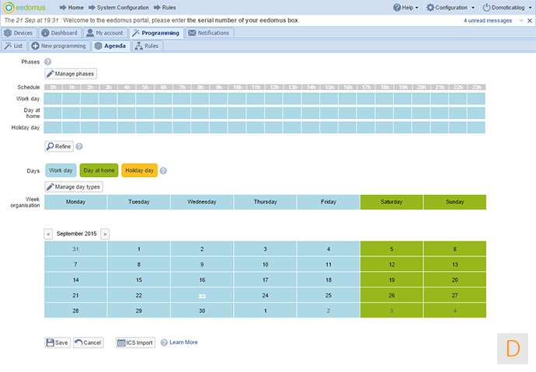The width and height of the screenshot is (536, 372).
Task: Switch to the Dashboard tab
Action: [x=60, y=33]
